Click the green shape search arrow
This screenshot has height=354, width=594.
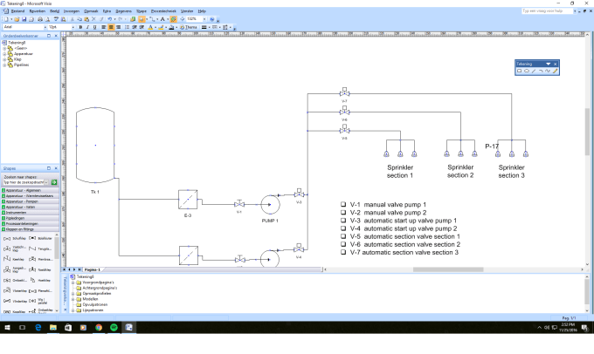(54, 182)
